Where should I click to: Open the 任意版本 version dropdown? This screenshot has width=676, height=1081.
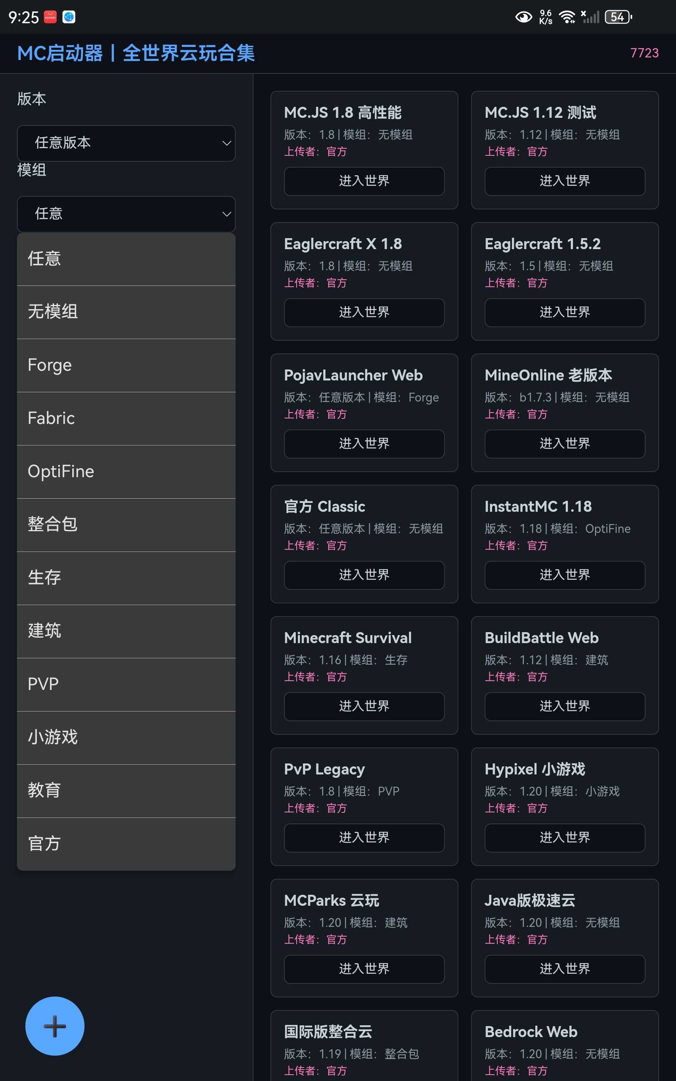pyautogui.click(x=126, y=143)
